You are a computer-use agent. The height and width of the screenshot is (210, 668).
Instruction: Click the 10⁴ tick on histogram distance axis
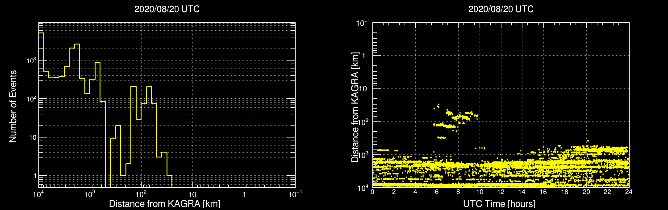click(x=38, y=194)
